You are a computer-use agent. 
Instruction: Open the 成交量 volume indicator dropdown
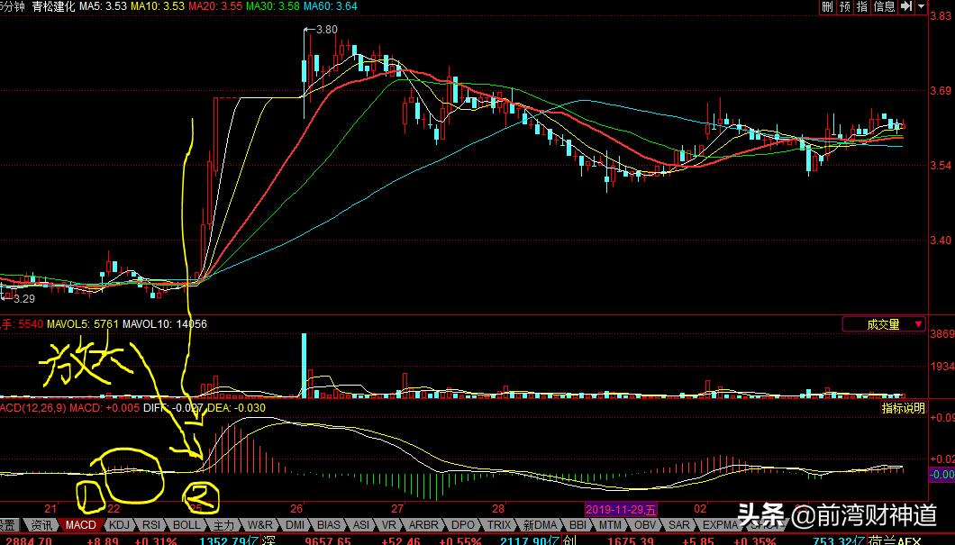(884, 324)
